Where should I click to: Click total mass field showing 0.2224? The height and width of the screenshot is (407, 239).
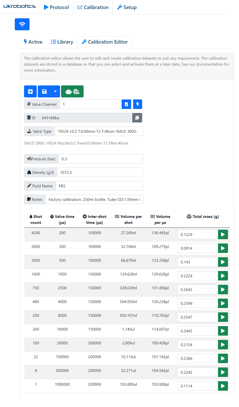pyautogui.click(x=197, y=276)
